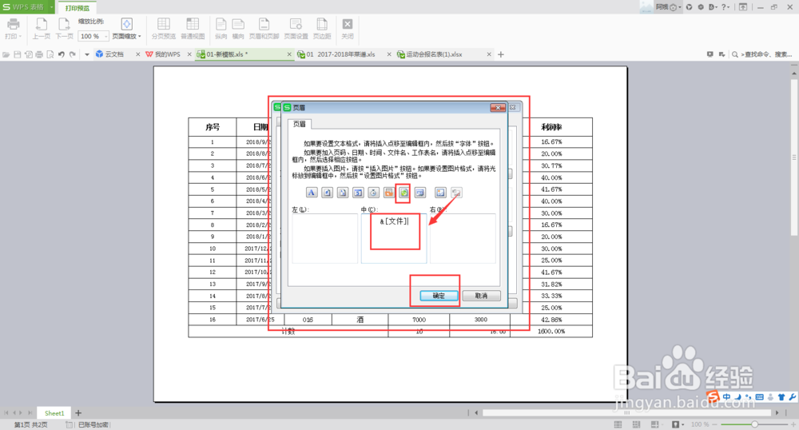Switch to 01-新模板.xls tab
The height and width of the screenshot is (430, 799).
pos(227,54)
